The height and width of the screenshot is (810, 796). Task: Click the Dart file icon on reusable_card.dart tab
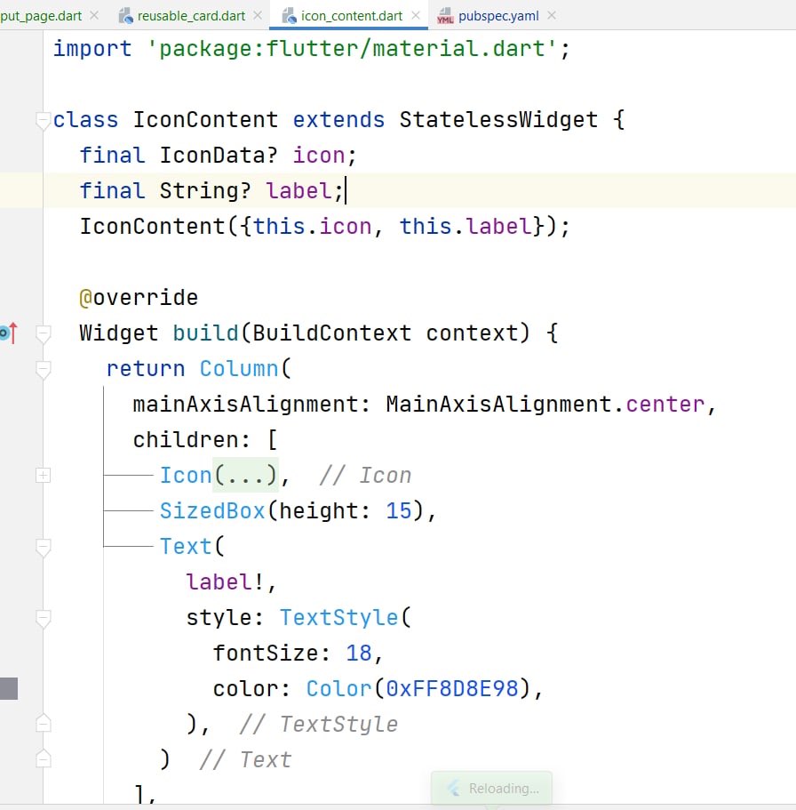click(x=125, y=16)
